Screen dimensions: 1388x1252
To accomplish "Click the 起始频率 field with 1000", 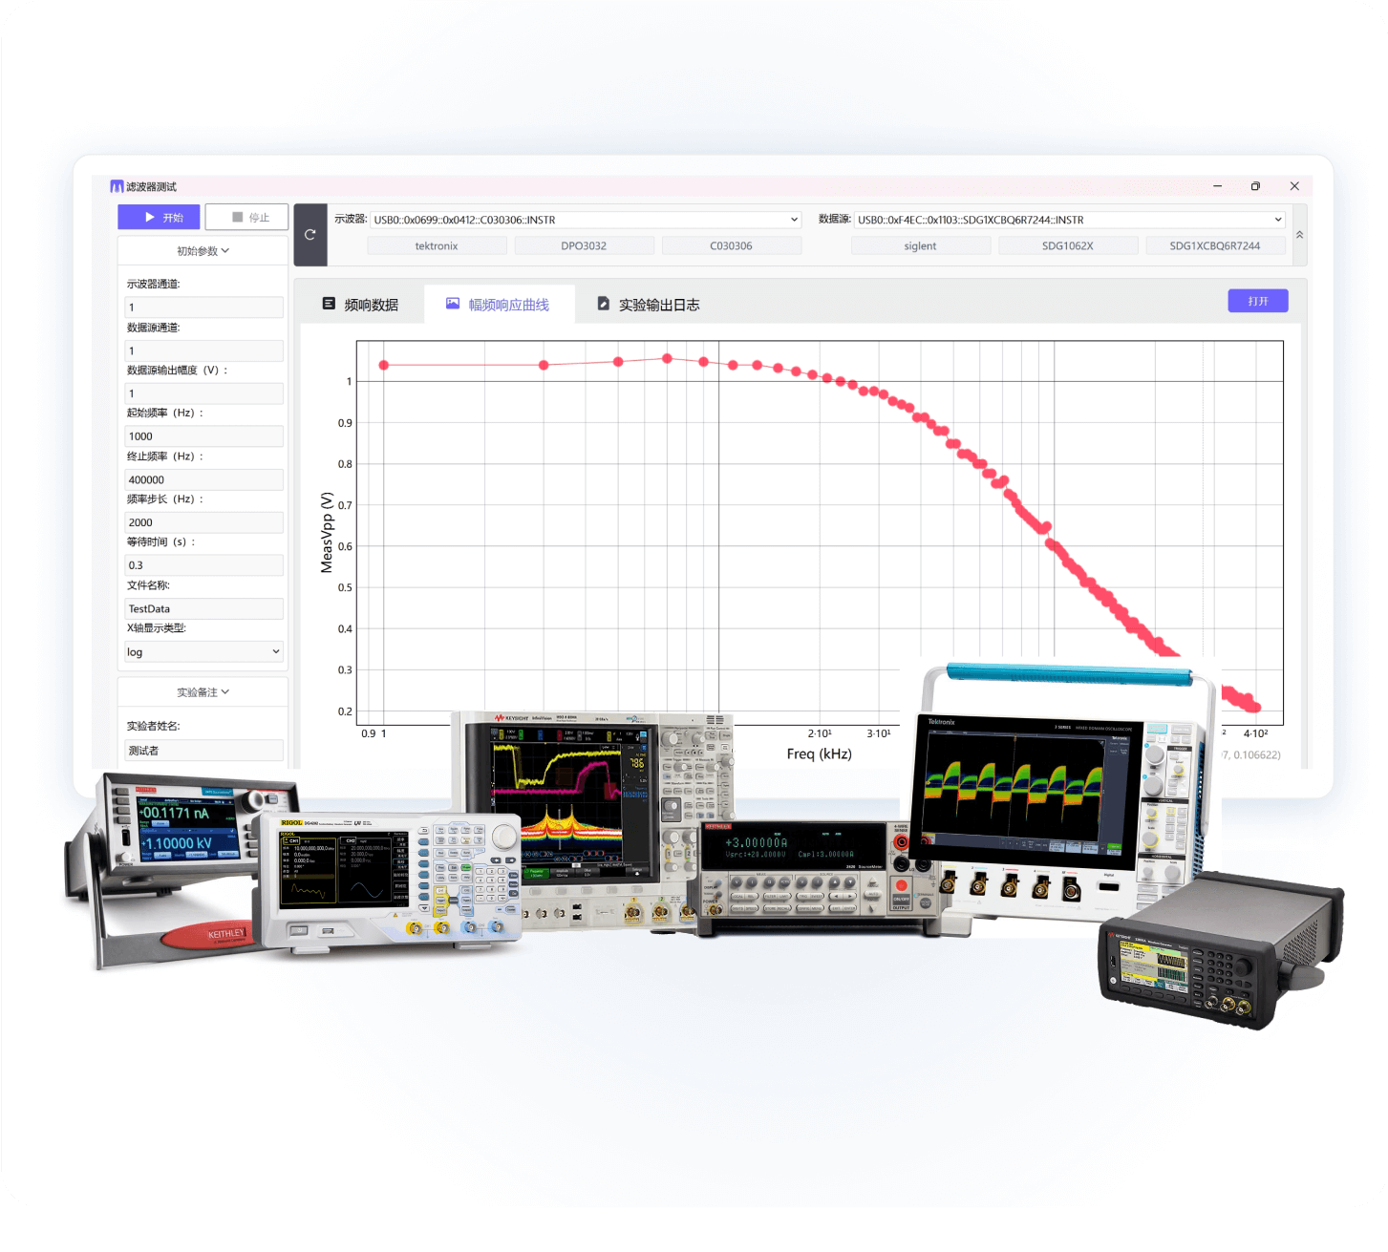I will pos(203,436).
